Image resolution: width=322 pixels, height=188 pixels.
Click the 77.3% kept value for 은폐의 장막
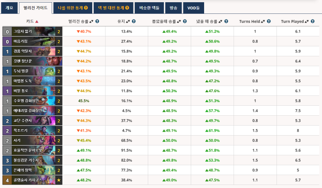(127, 170)
